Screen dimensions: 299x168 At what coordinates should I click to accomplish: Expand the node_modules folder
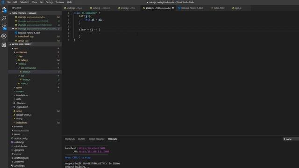(22, 131)
